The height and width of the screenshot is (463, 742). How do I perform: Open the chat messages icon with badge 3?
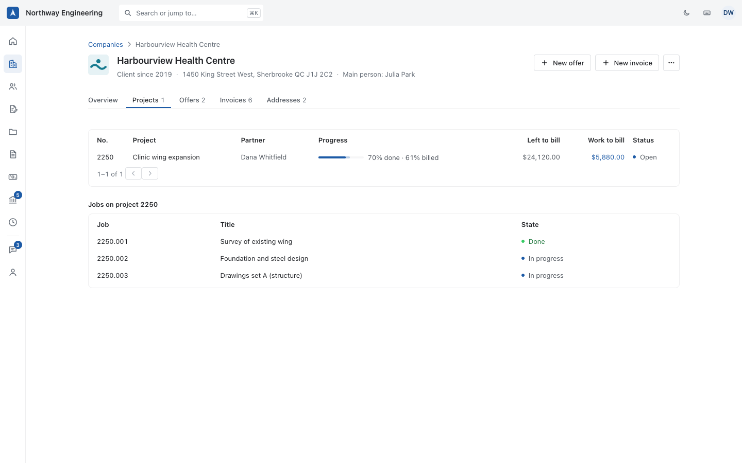point(13,250)
